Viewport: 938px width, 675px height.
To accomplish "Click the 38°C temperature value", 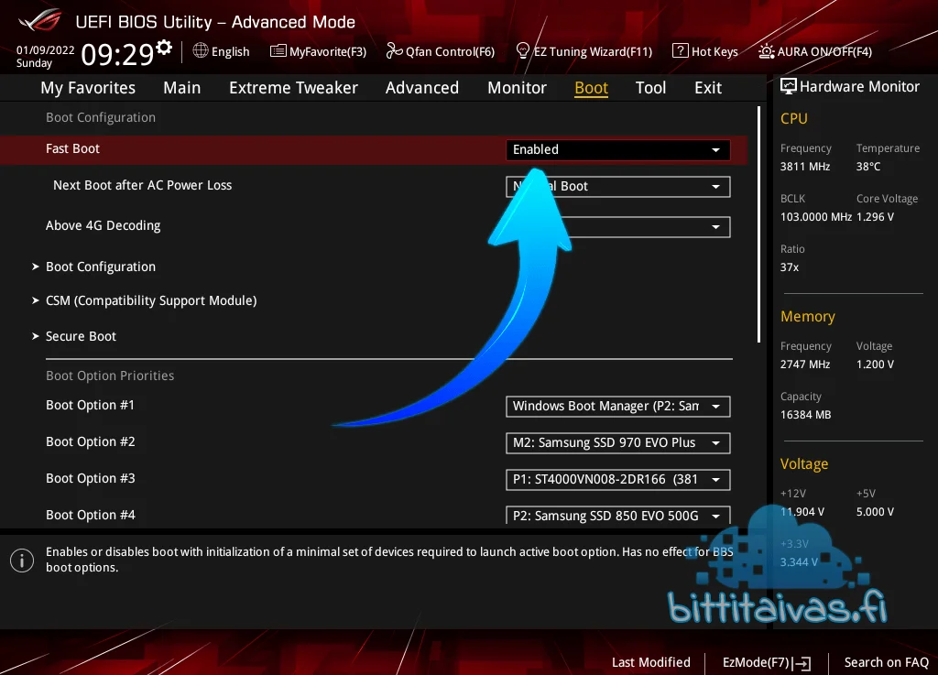I will [868, 167].
